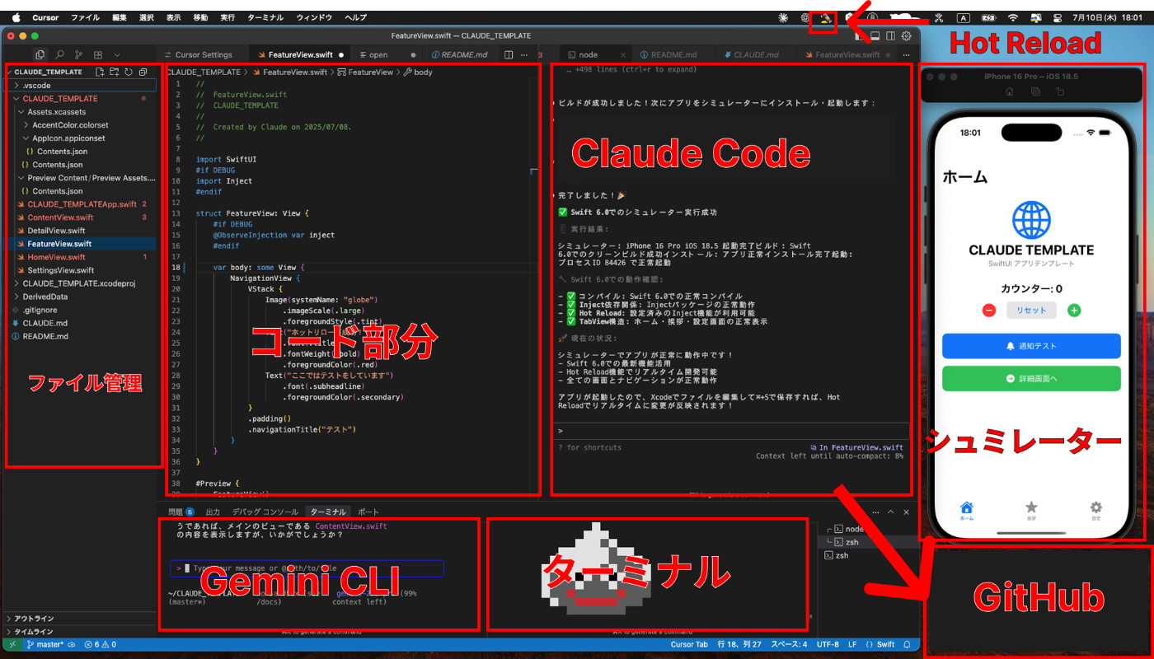The height and width of the screenshot is (659, 1154).
Task: Collapse all folders in explorer
Action: pos(143,72)
